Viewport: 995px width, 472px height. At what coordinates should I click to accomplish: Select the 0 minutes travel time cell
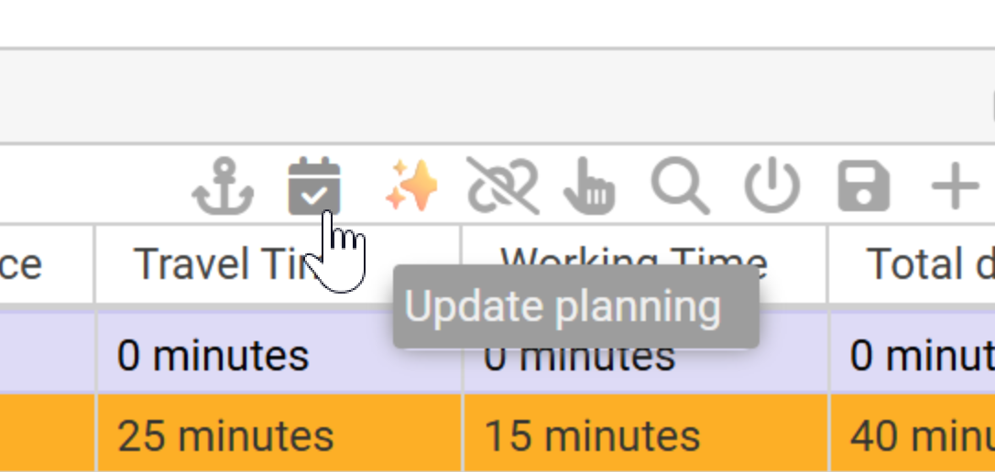point(213,355)
